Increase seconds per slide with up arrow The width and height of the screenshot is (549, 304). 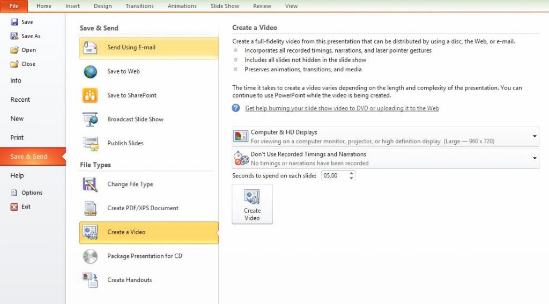pyautogui.click(x=351, y=173)
